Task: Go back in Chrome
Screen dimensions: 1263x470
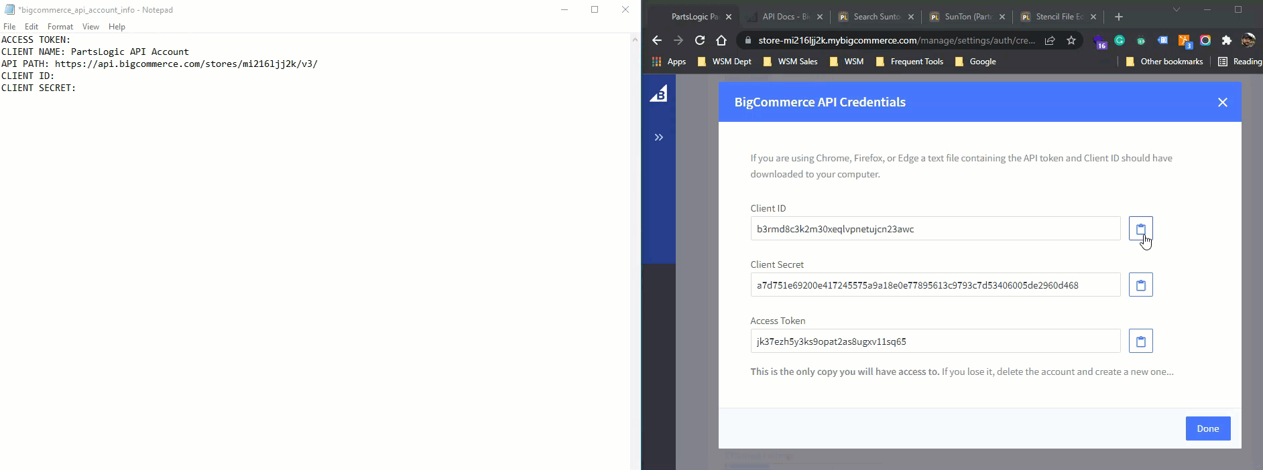Action: (656, 40)
